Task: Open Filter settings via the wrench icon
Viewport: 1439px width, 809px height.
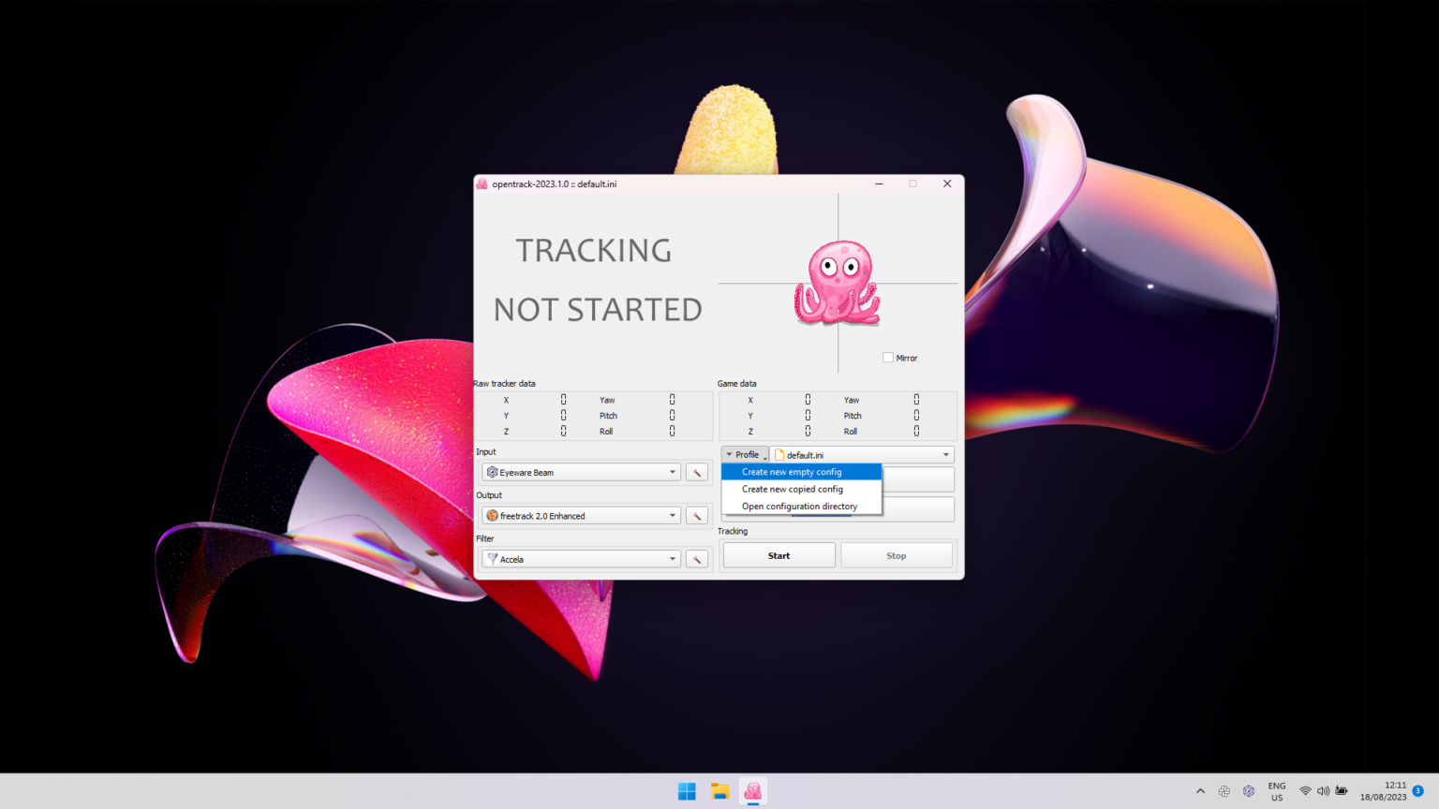Action: pos(697,558)
